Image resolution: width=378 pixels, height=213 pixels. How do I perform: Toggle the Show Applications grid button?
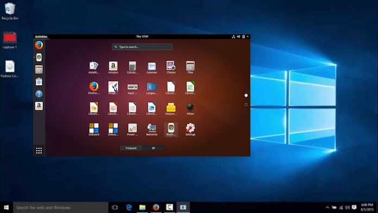click(x=39, y=151)
